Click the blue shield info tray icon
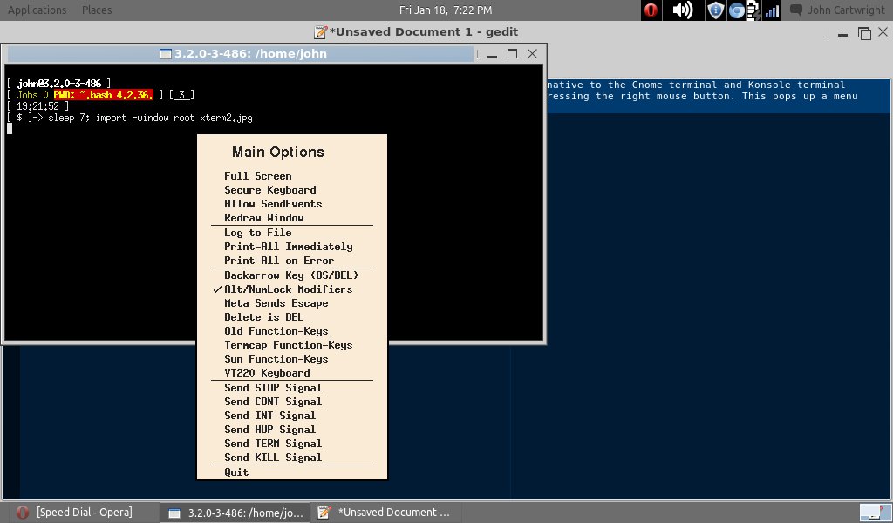This screenshot has width=893, height=523. [x=715, y=10]
